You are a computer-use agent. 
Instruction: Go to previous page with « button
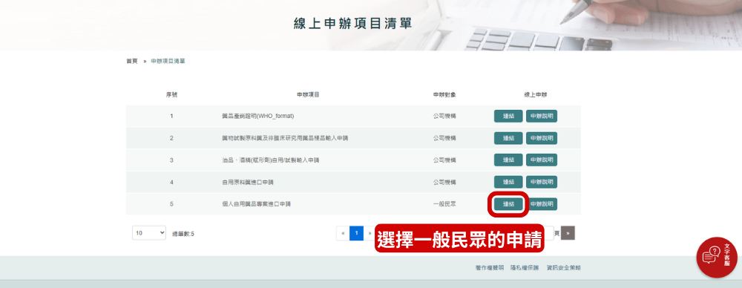343,233
